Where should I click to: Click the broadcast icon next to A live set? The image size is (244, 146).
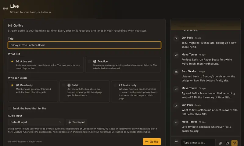click(18, 61)
